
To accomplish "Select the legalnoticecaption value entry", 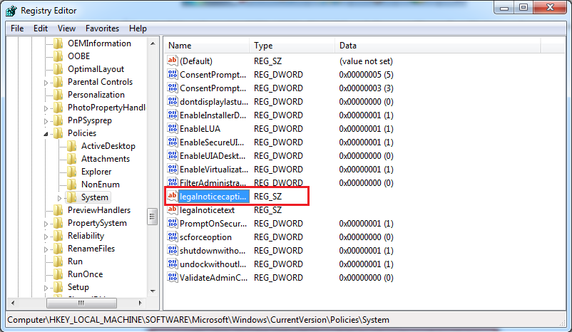I will (213, 196).
